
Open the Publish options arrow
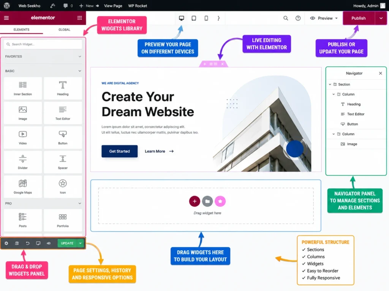[381, 18]
